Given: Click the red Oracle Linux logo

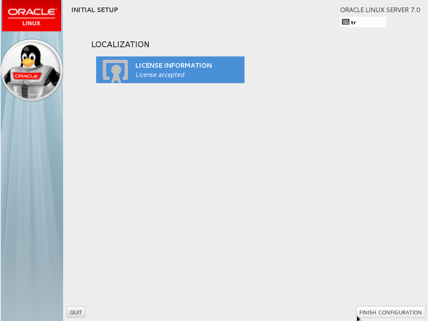Looking at the screenshot, I should 32,16.
